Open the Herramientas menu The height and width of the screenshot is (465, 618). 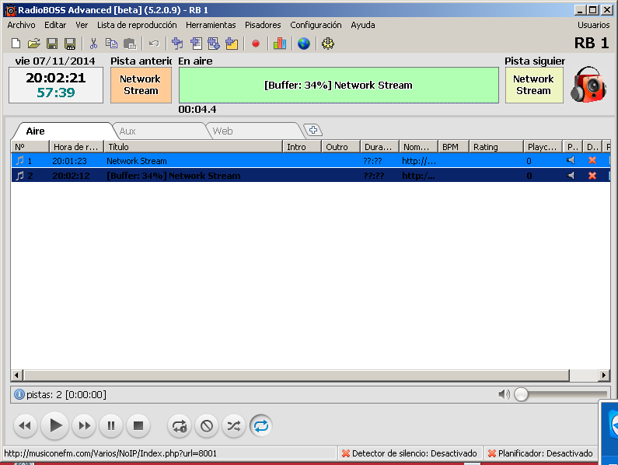(211, 25)
